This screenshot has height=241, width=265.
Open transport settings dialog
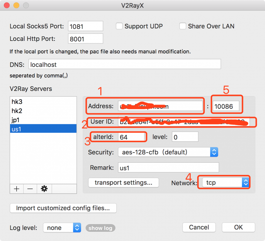coord(123,182)
